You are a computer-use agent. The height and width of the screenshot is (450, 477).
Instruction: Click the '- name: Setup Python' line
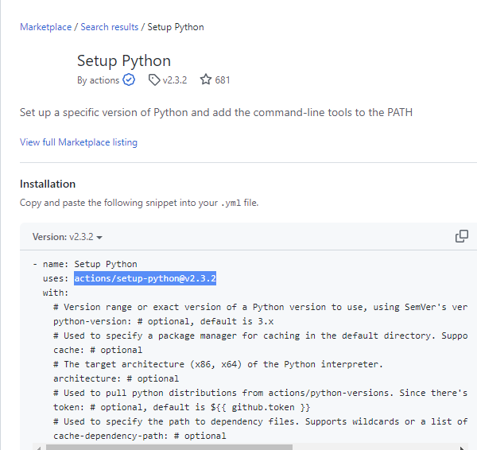(85, 264)
